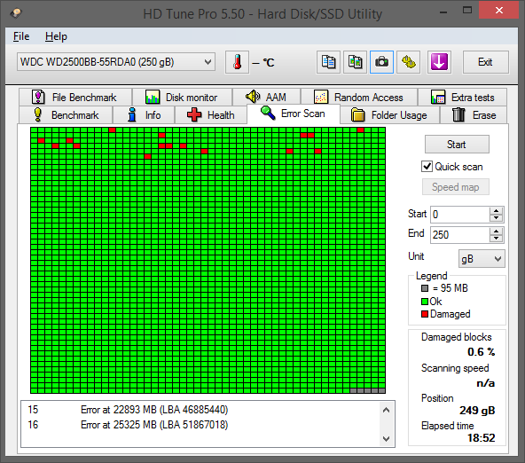Click the Start position input field
Image resolution: width=525 pixels, height=463 pixels.
459,215
